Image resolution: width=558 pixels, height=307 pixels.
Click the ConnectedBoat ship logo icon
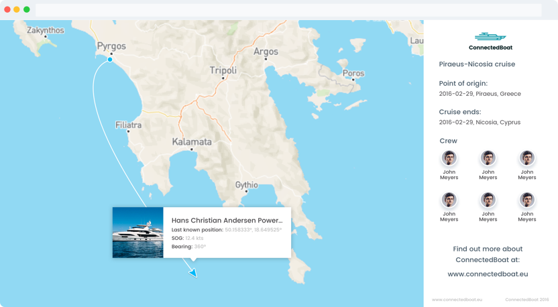tap(490, 37)
